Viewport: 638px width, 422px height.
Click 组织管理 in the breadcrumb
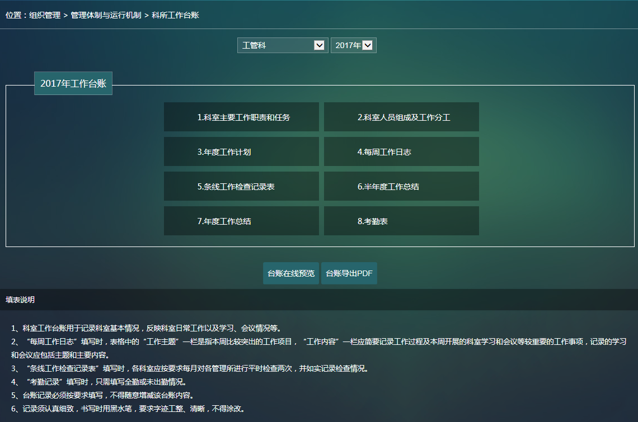45,15
